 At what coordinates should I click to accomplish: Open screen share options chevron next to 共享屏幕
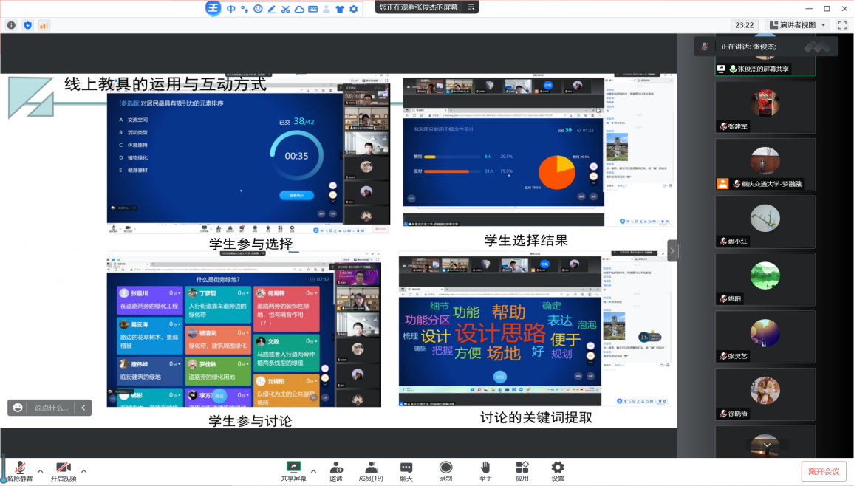312,473
